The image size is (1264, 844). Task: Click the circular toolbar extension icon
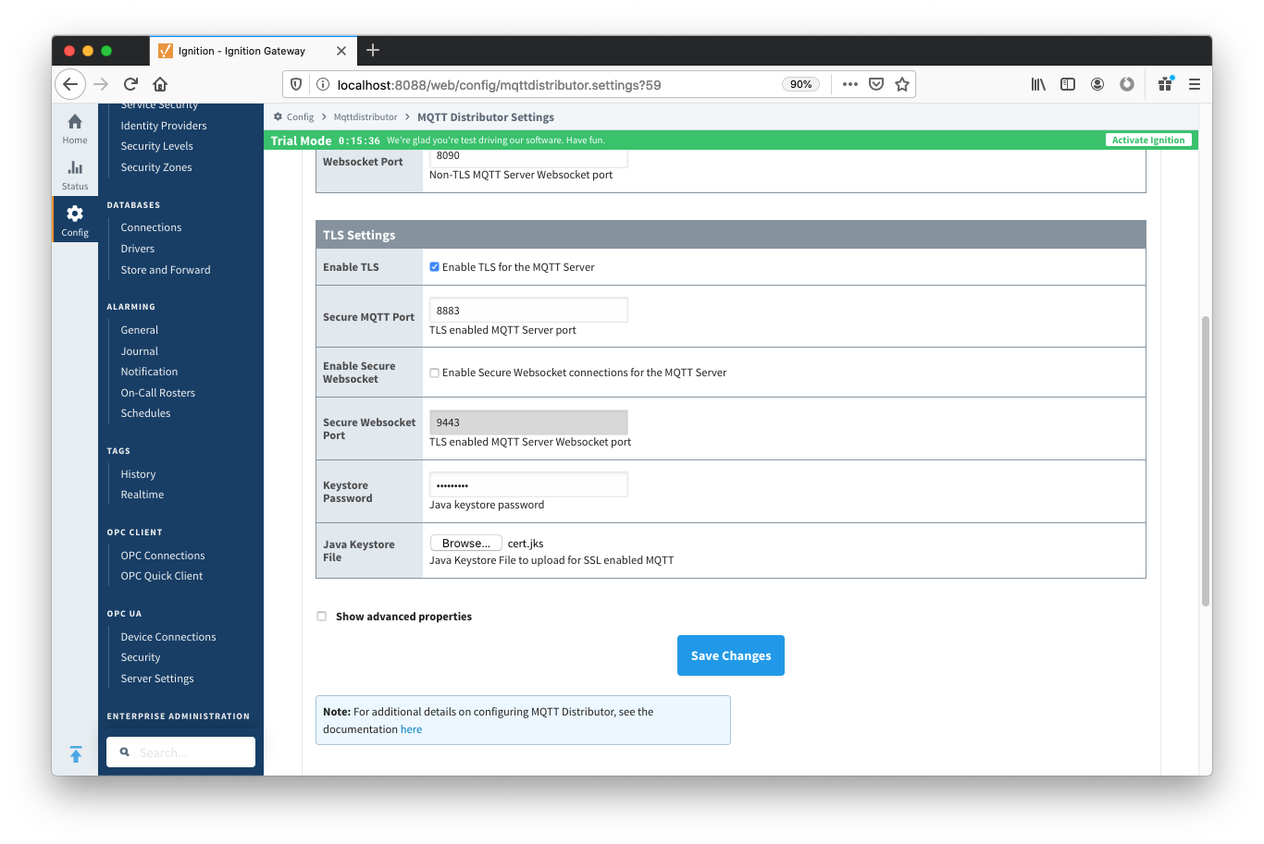point(1127,84)
